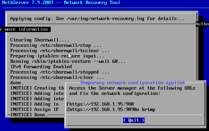This screenshot has width=209, height=131.
Task: Click the 'Access the Server manager' instruction text
Action: click(132, 88)
